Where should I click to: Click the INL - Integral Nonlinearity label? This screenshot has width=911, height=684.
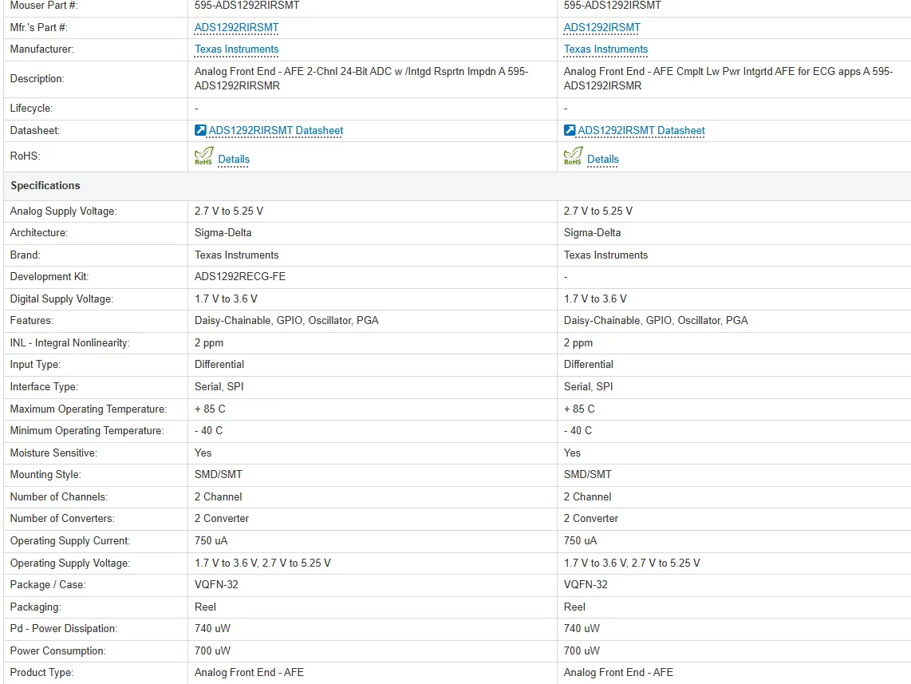(69, 343)
